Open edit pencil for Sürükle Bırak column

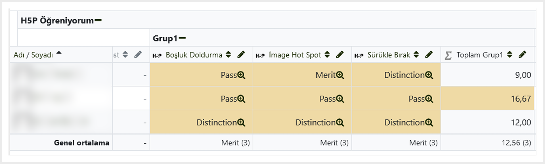point(429,54)
